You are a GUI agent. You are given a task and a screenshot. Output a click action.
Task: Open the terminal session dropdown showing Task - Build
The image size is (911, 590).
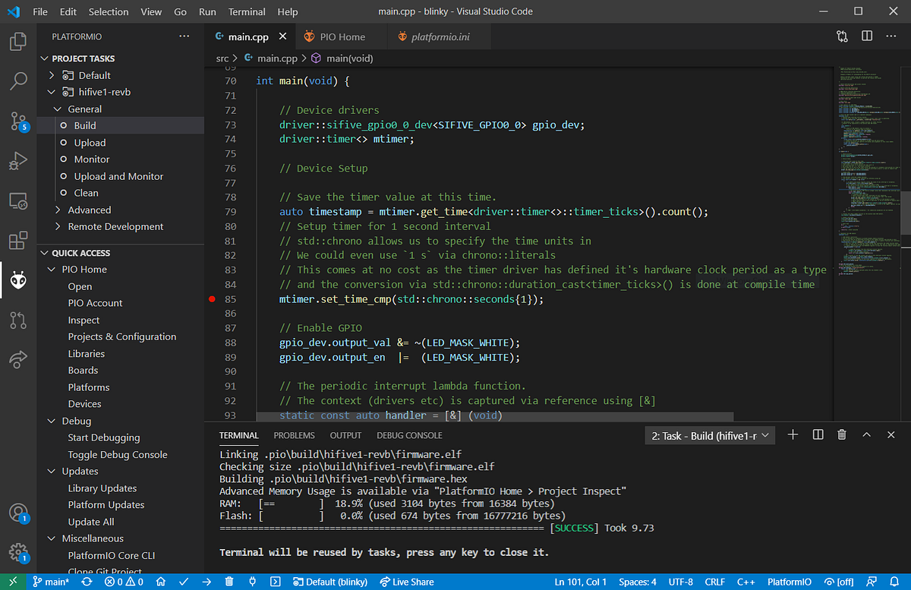pyautogui.click(x=709, y=434)
